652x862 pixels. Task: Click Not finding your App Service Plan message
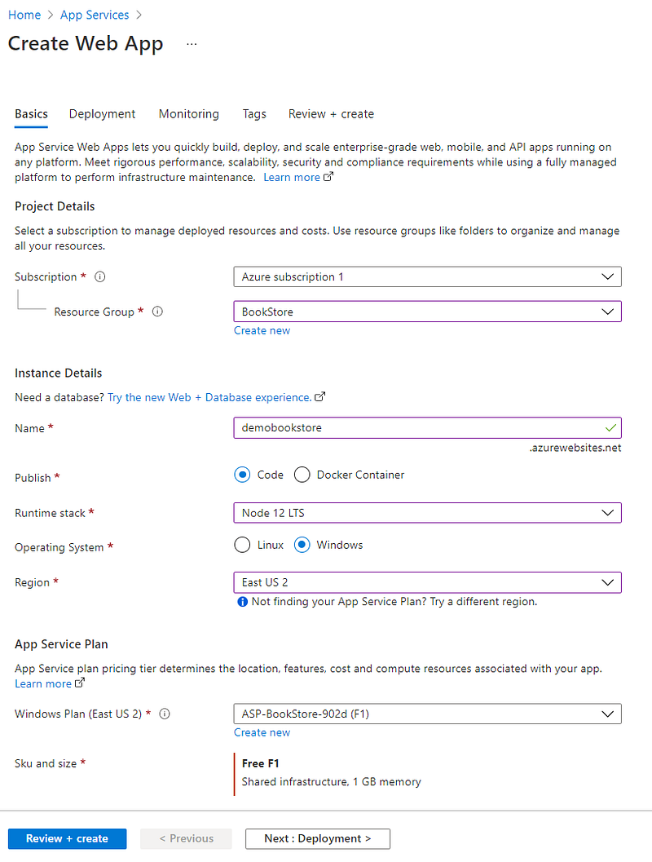coord(394,601)
